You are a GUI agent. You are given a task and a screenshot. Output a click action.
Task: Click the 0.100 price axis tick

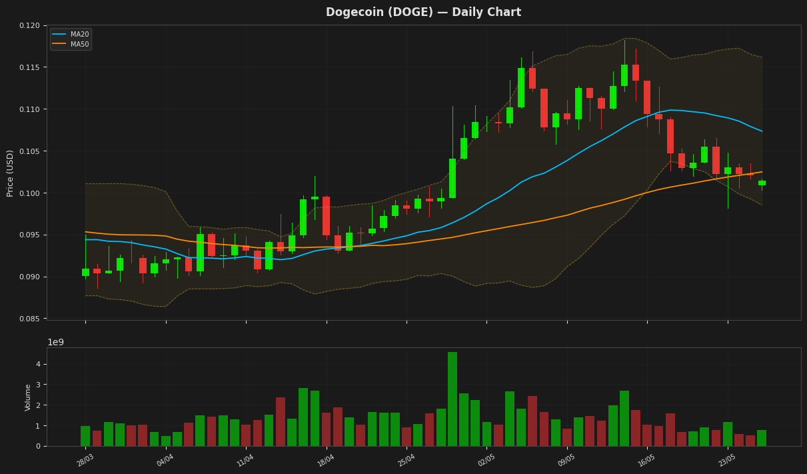(x=30, y=193)
